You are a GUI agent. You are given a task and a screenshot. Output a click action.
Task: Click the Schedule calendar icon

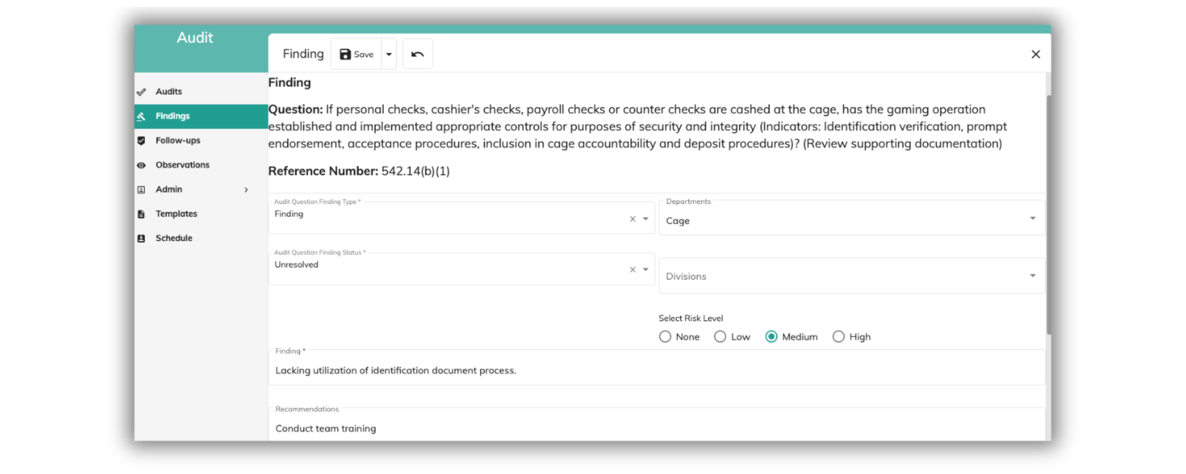[x=141, y=239]
